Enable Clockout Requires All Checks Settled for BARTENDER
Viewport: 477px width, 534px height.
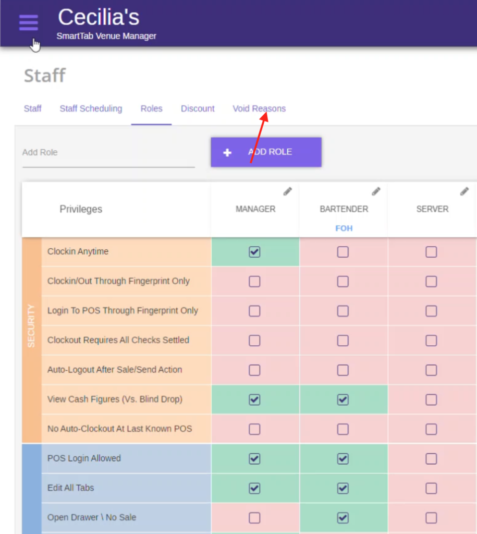click(344, 341)
